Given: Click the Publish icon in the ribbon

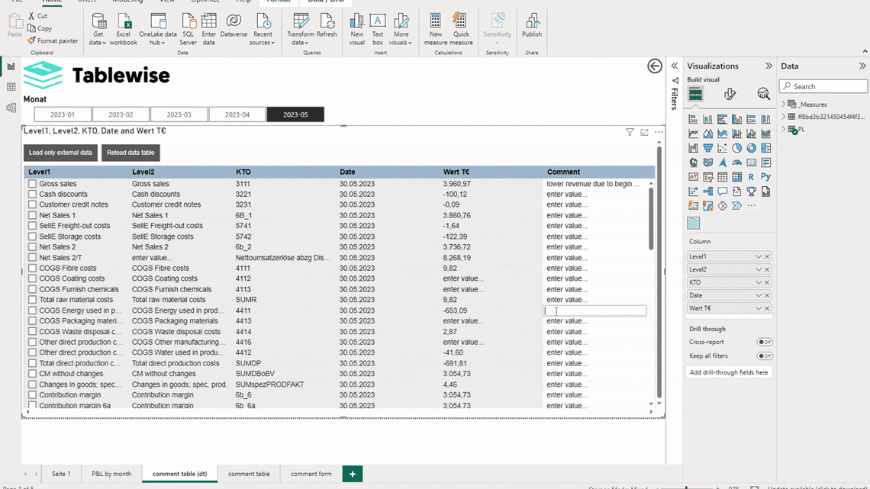Looking at the screenshot, I should [532, 24].
